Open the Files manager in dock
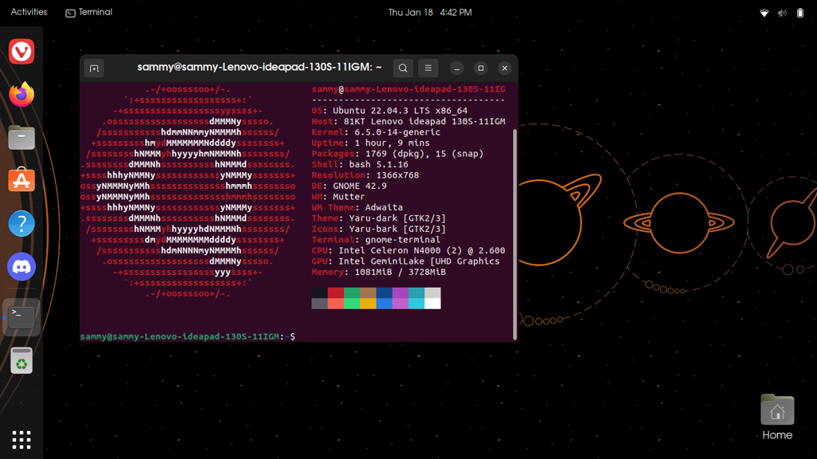 point(22,138)
